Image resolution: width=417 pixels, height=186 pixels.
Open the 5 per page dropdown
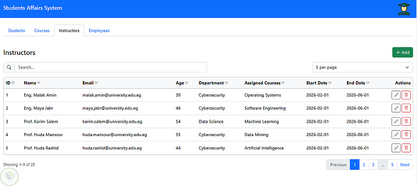[362, 67]
